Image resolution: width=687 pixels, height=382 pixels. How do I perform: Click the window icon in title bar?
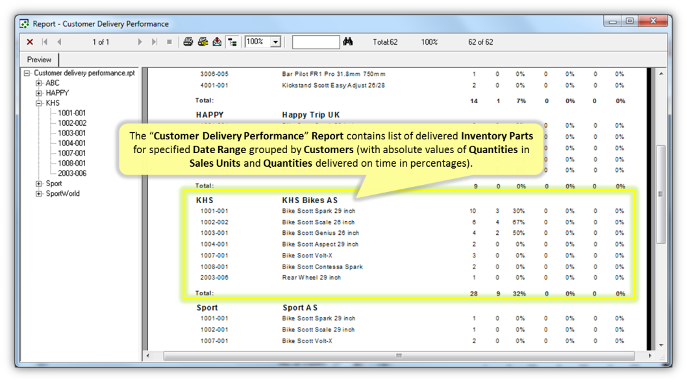(25, 23)
